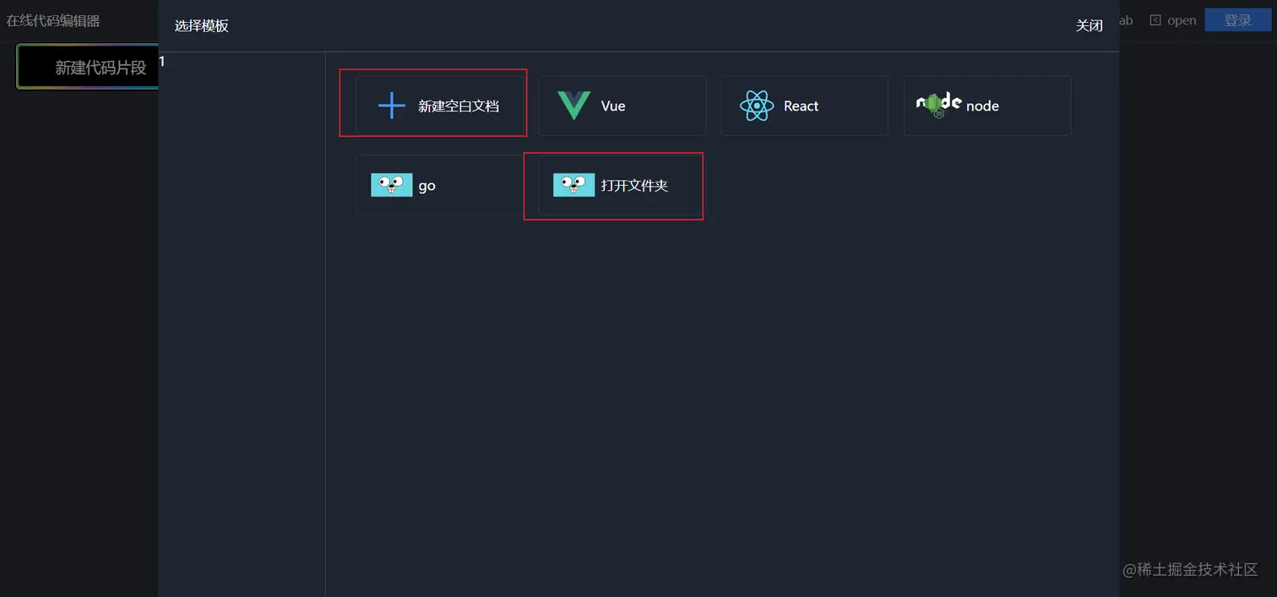The image size is (1277, 597).
Task: Pick the node logo template
Action: tap(938, 105)
